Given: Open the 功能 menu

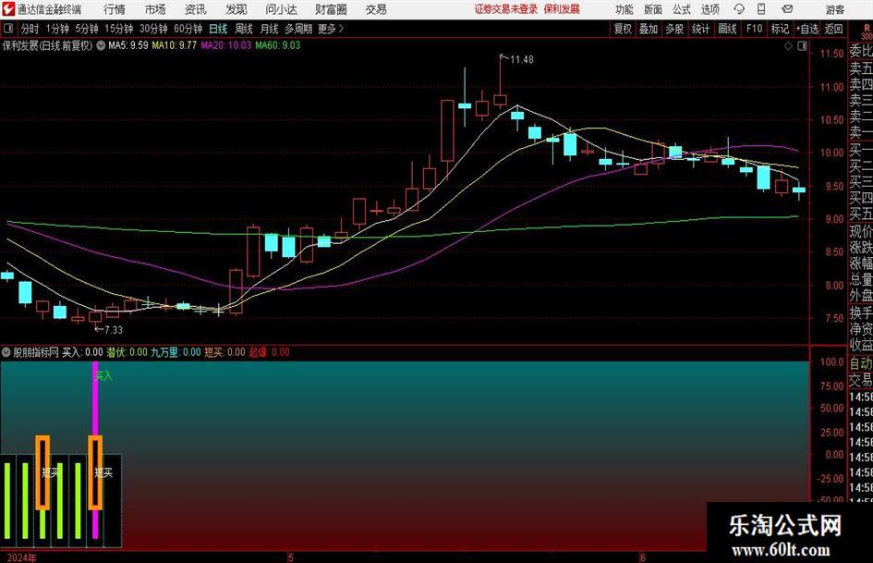Looking at the screenshot, I should [x=624, y=9].
